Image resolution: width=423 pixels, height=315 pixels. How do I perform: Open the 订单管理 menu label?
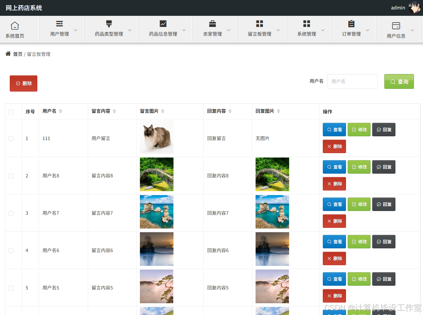click(351, 34)
